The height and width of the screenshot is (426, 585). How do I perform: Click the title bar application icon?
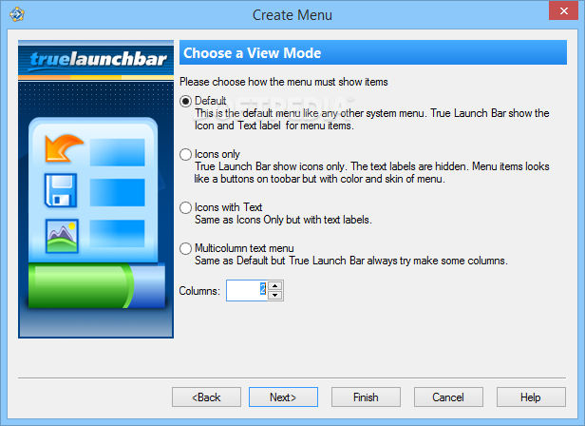[x=17, y=14]
